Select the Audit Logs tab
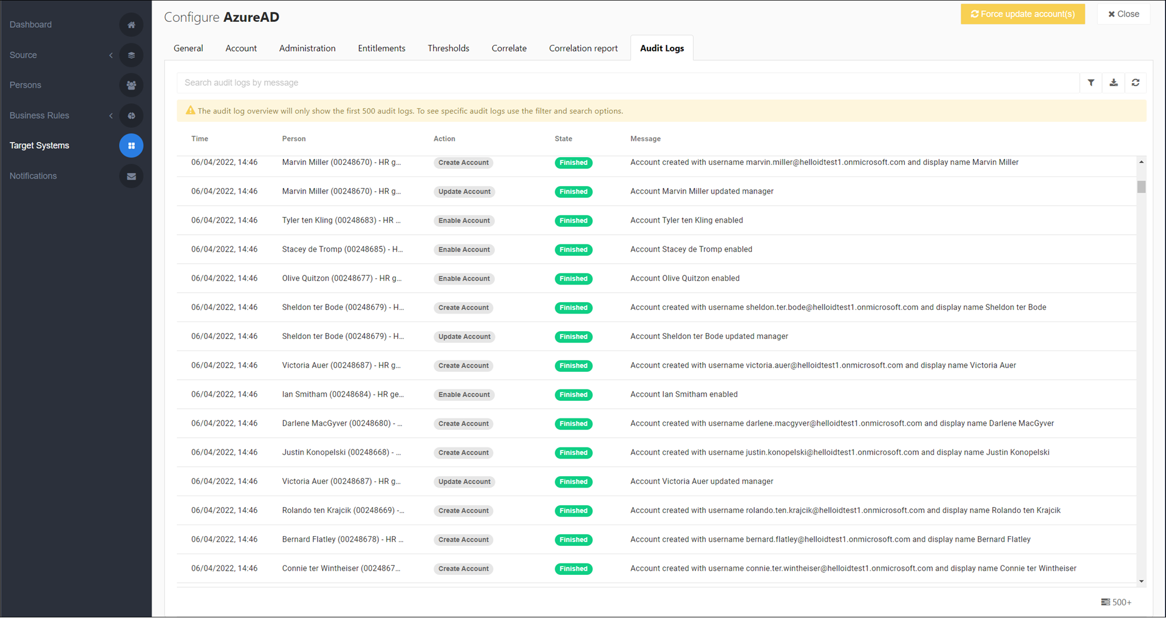 click(x=662, y=49)
